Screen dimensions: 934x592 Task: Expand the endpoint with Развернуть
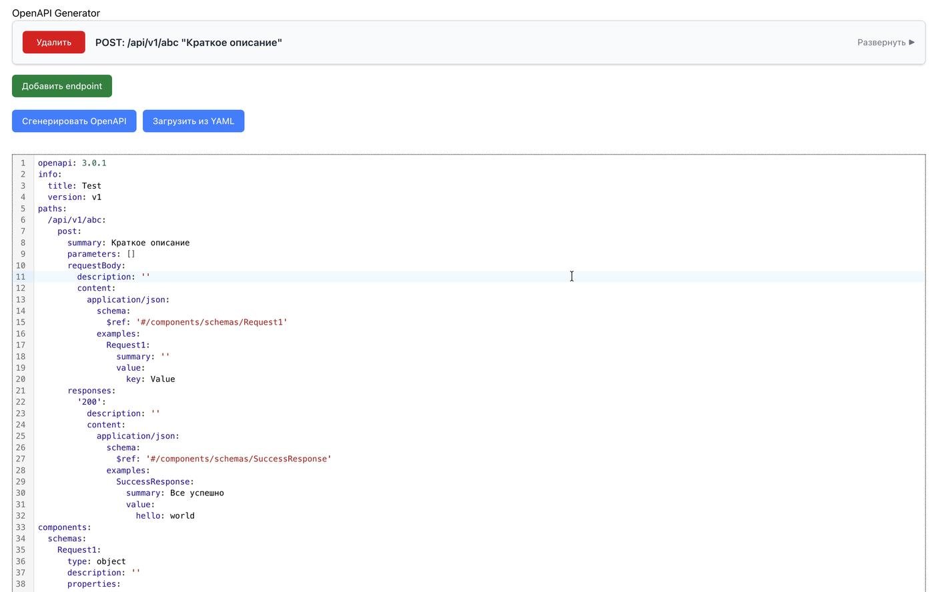click(x=885, y=42)
